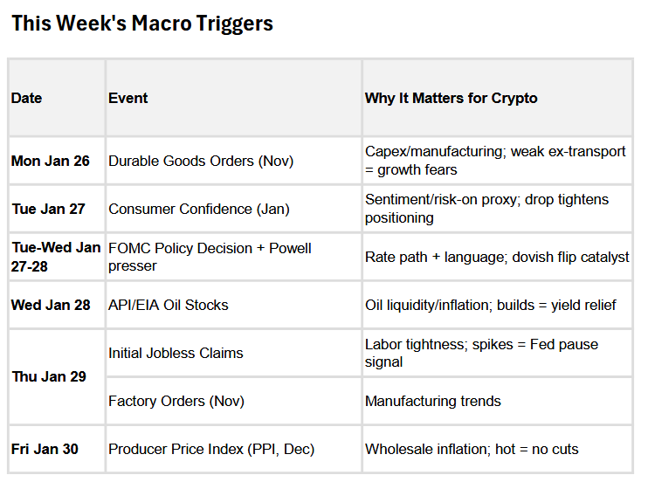Viewport: 648px width, 482px height.
Task: Select the Initial Jobless Claims event
Action: [176, 353]
